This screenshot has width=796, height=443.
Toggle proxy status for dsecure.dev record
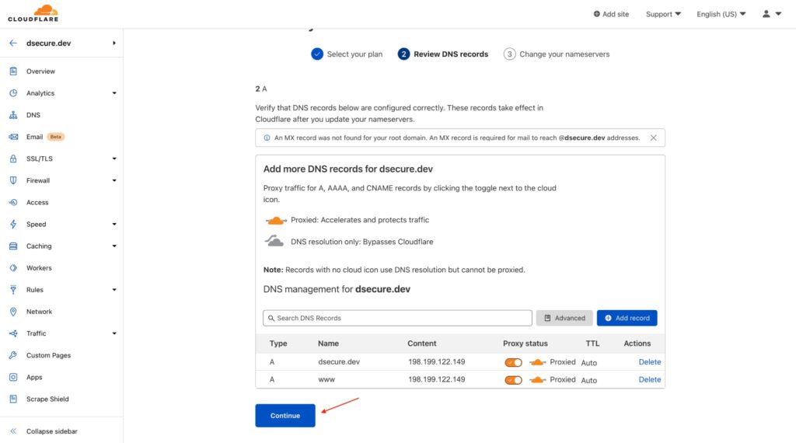coord(513,362)
